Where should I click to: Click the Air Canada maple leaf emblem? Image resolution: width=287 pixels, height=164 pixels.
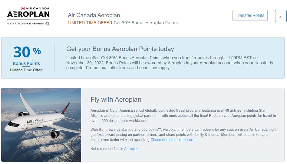pyautogui.click(x=23, y=9)
